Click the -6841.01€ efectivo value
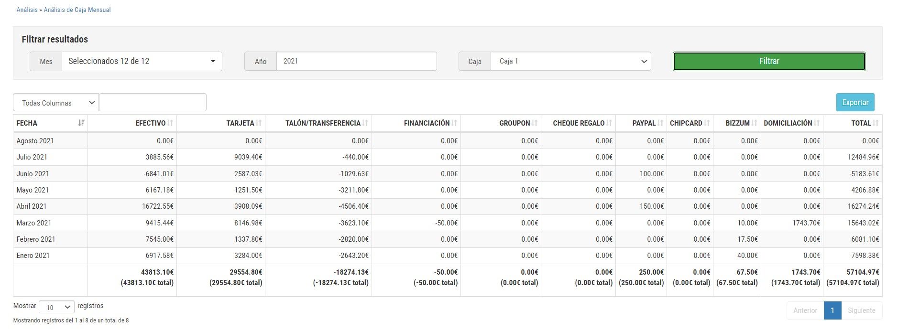 click(158, 174)
